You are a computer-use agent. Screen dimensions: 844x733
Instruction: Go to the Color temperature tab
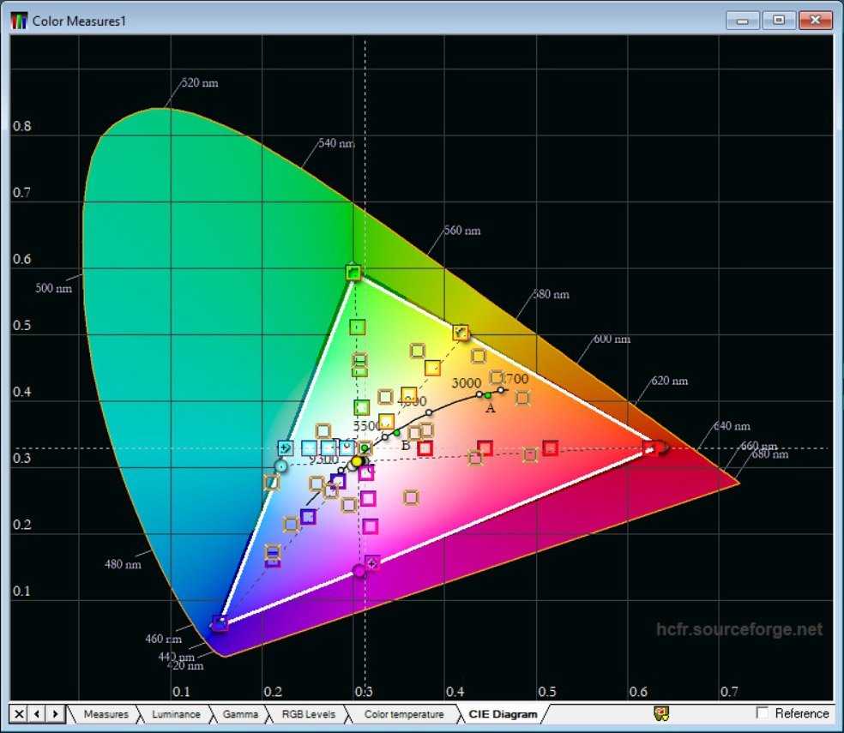point(404,714)
